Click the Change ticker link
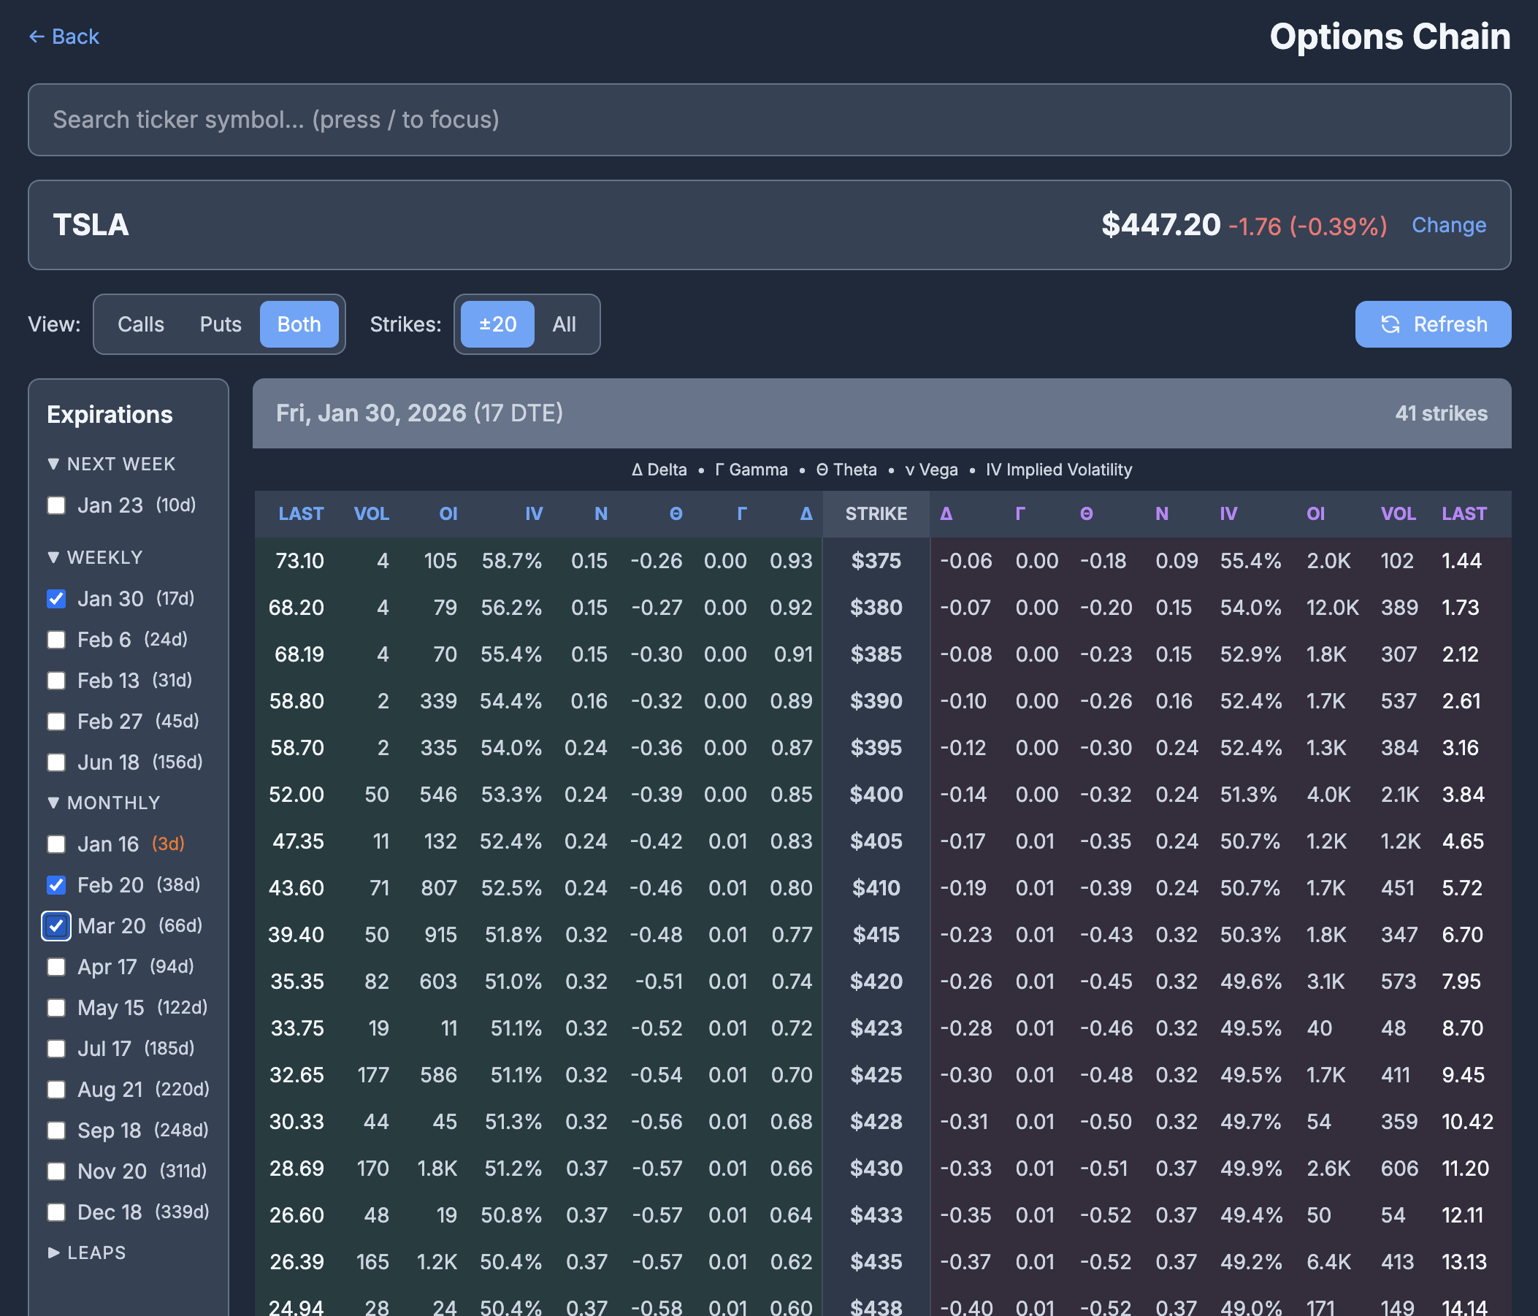The width and height of the screenshot is (1538, 1316). tap(1448, 225)
